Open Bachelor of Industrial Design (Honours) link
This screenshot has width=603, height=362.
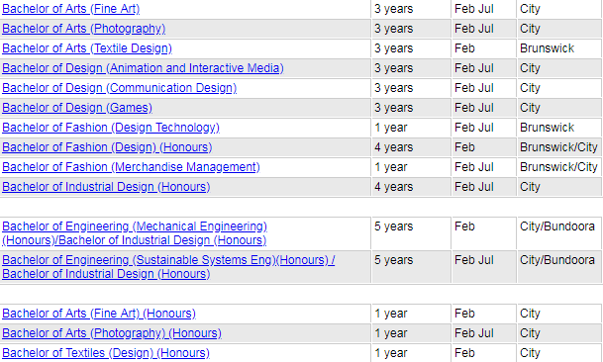tap(106, 187)
